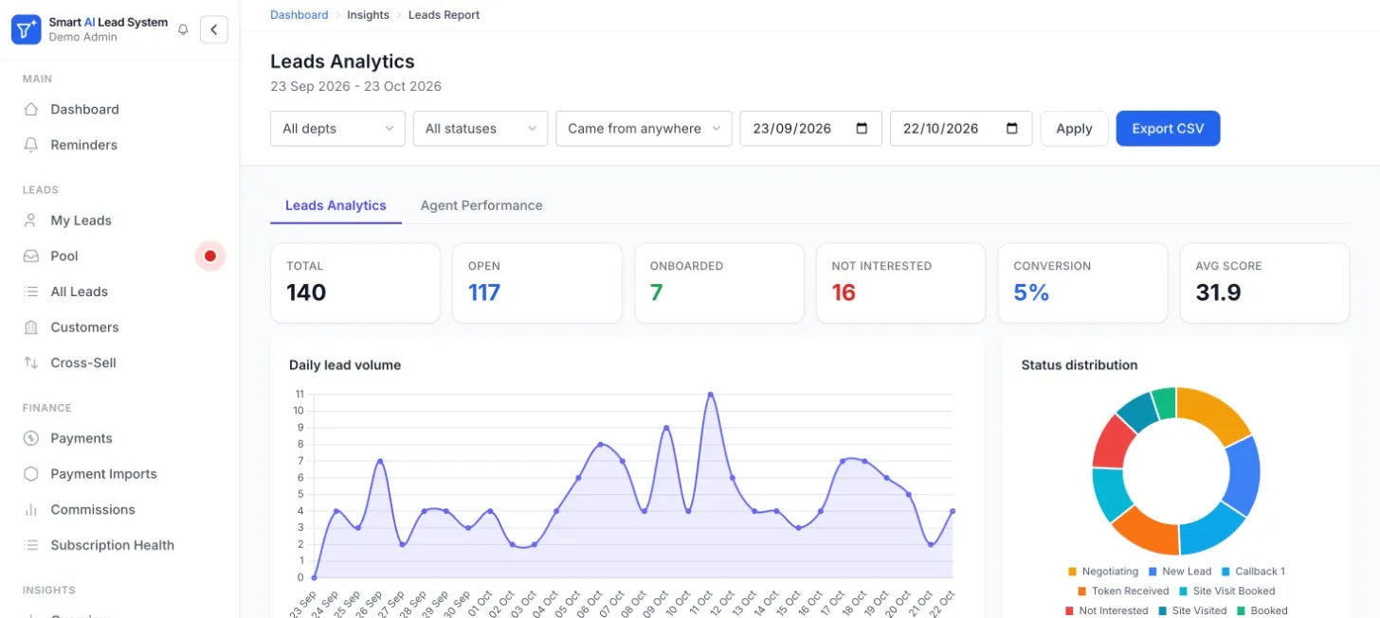This screenshot has width=1380, height=618.
Task: Click the All Leads list icon
Action: click(31, 291)
